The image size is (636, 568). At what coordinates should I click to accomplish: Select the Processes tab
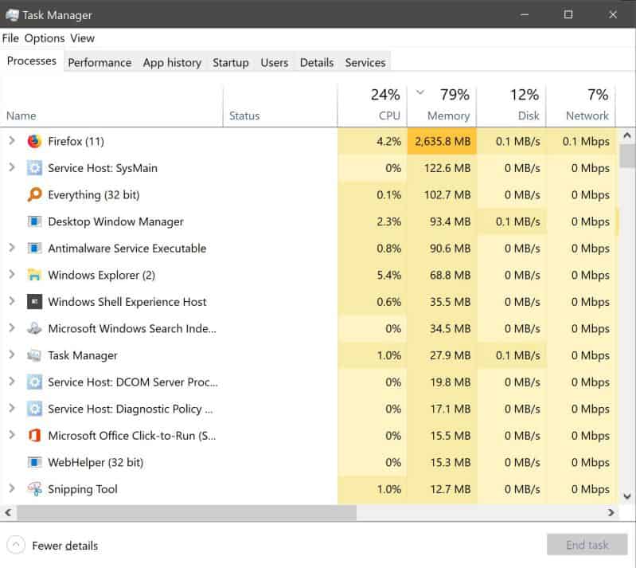32,61
